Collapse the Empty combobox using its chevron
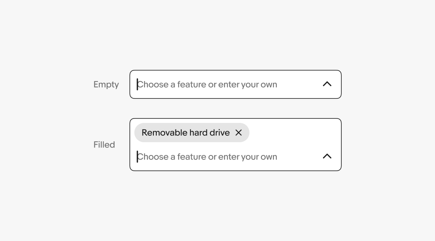This screenshot has width=435, height=241. click(327, 84)
